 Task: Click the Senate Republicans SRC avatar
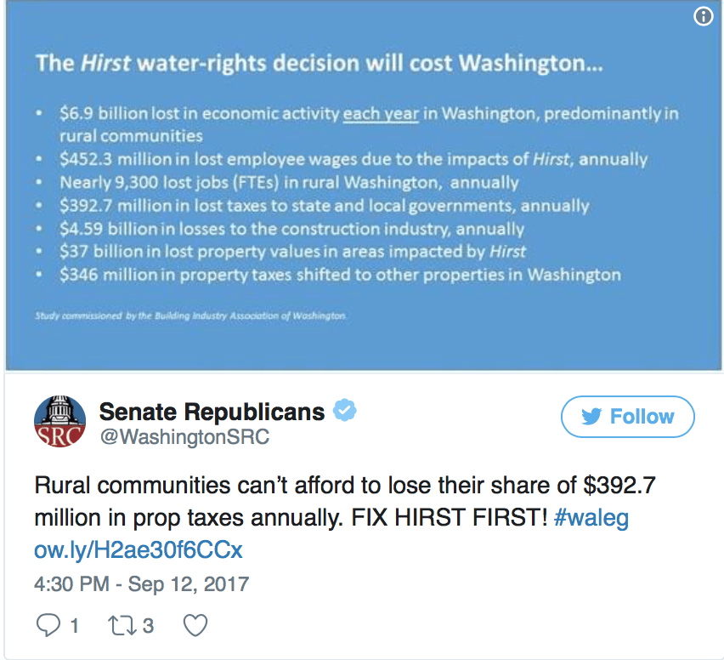point(59,421)
